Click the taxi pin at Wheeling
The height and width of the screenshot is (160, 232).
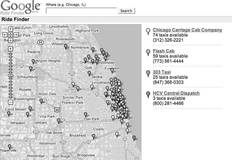click(x=66, y=47)
